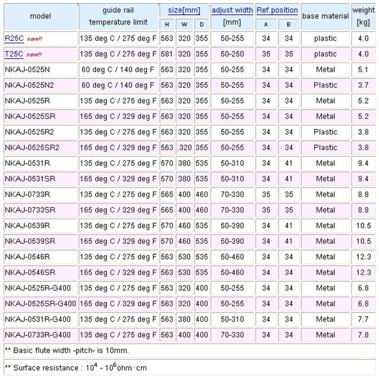The width and height of the screenshot is (379, 378).
Task: Select the NKAJ-0525SR-G400 model cell
Action: [x=40, y=303]
